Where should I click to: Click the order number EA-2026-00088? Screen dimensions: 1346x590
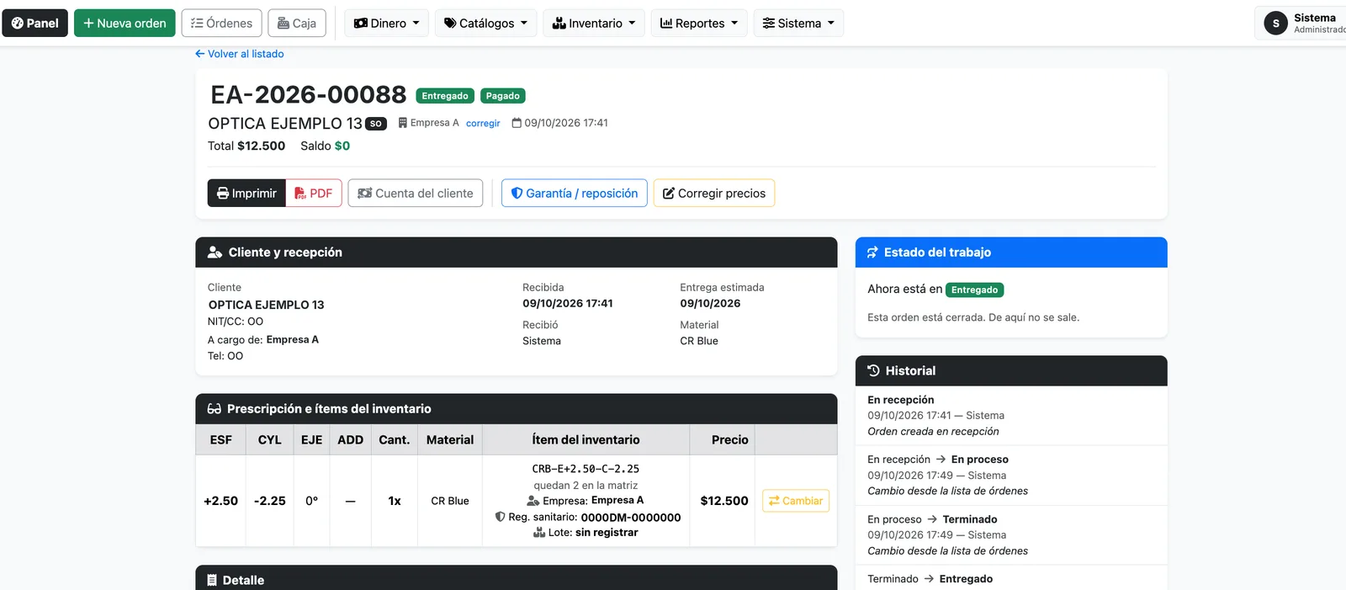pos(309,94)
